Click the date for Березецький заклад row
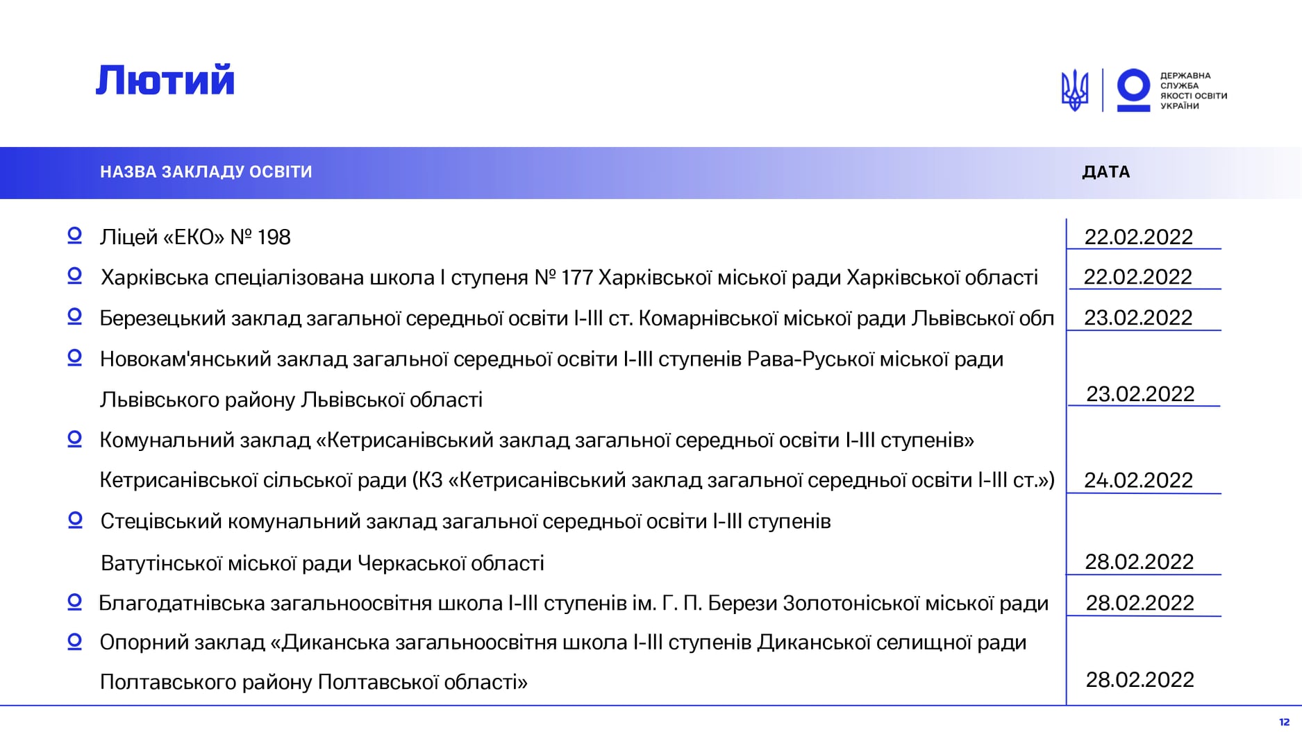This screenshot has height=732, width=1302. [x=1138, y=317]
